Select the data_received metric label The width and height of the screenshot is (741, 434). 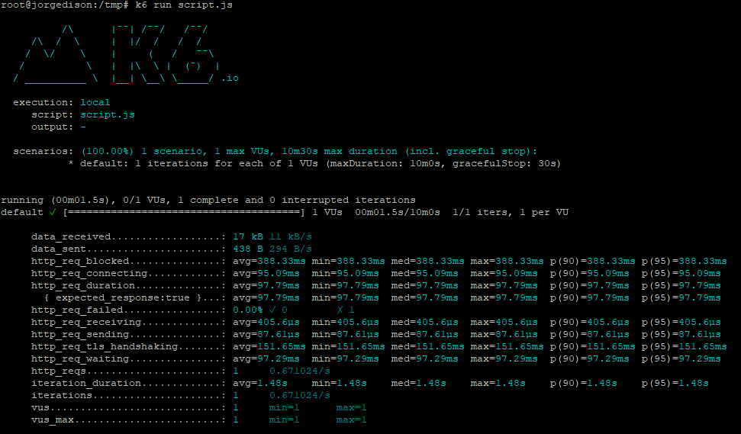pyautogui.click(x=71, y=236)
